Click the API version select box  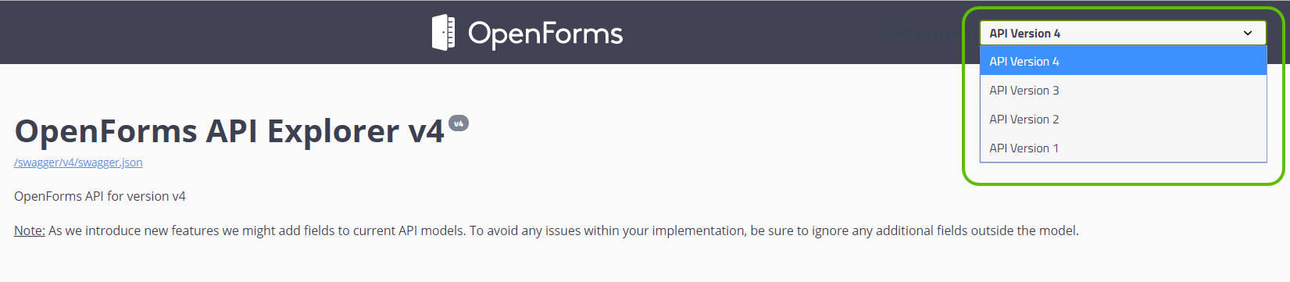[x=1123, y=33]
